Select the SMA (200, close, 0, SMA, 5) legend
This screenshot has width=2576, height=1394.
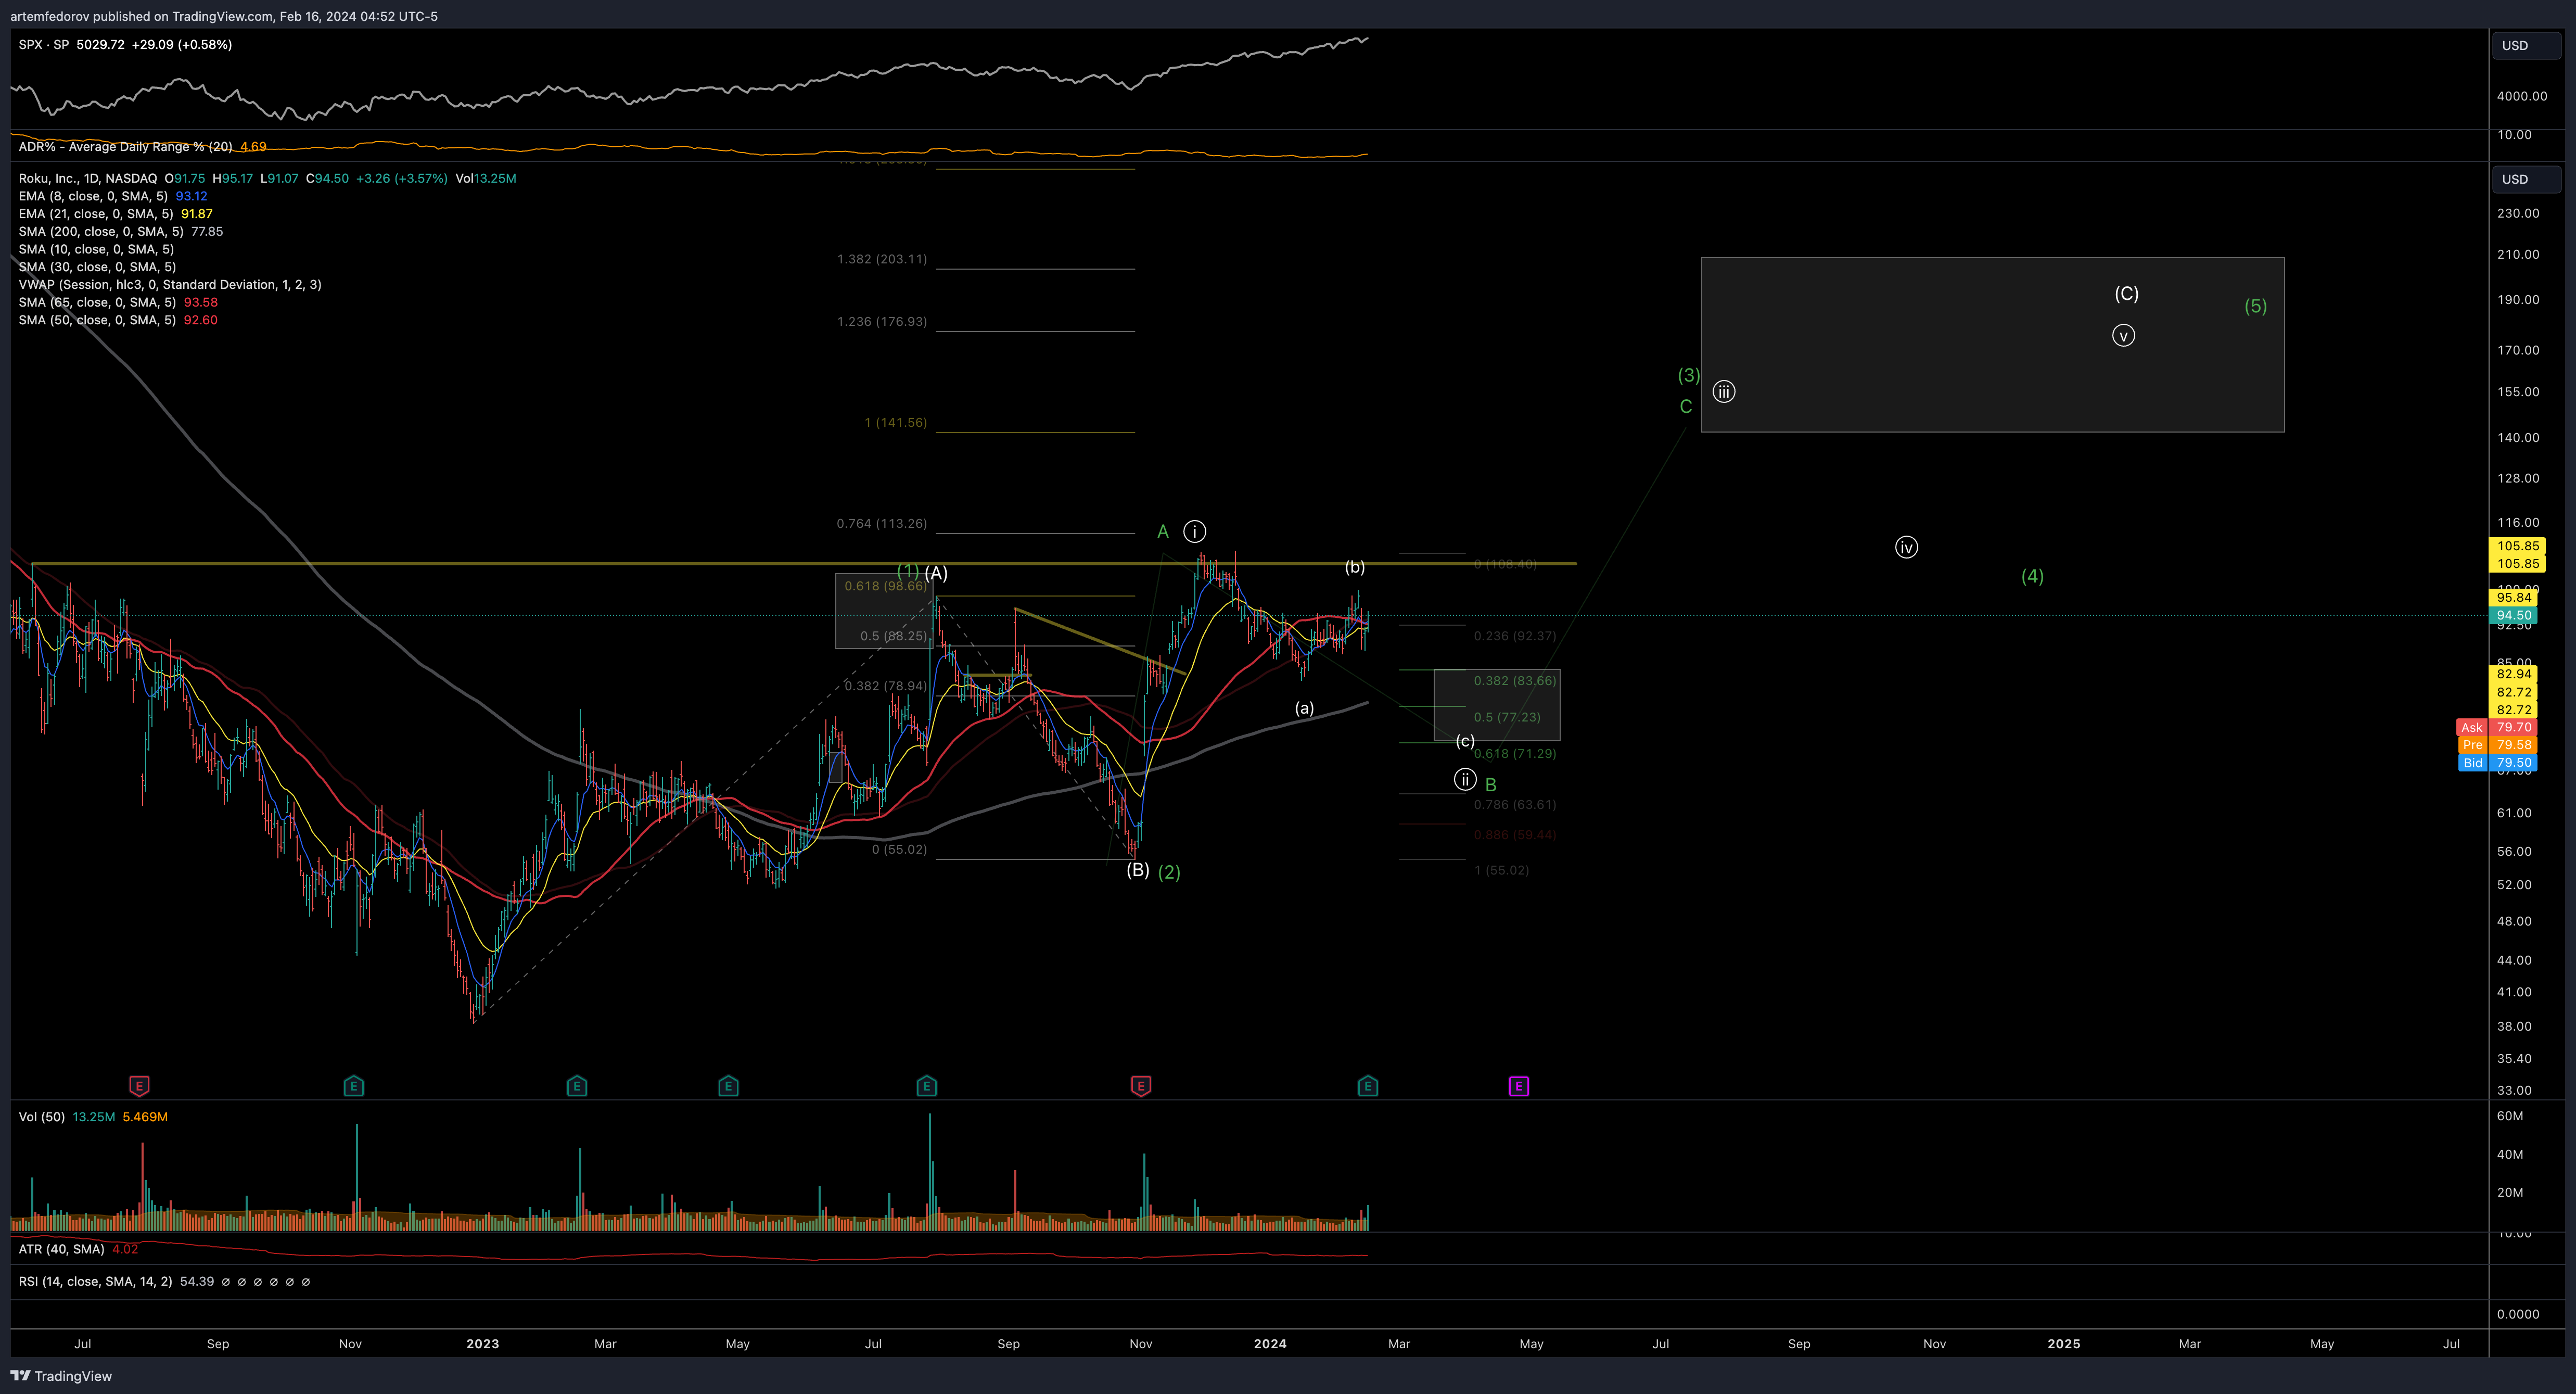tap(101, 232)
